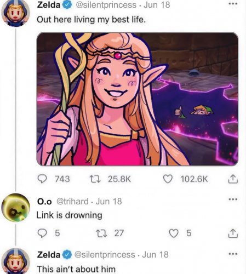Image resolution: width=246 pixels, height=274 pixels.
Task: Open Zelda's profile picture at top
Action: [x=15, y=13]
